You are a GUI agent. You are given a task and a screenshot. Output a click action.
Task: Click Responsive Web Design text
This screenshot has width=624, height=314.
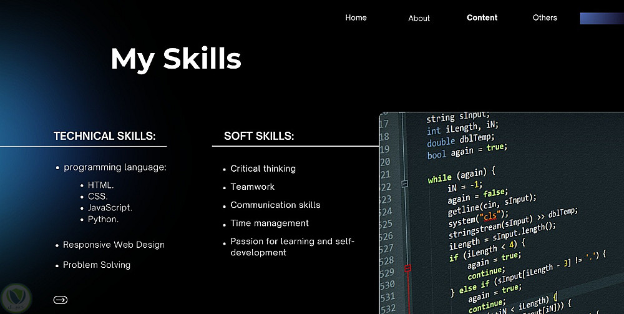[114, 245]
